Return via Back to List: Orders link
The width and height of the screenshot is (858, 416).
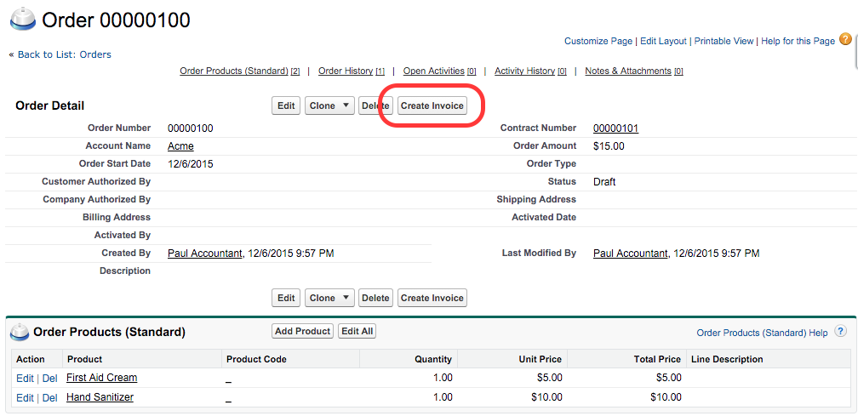pos(64,54)
